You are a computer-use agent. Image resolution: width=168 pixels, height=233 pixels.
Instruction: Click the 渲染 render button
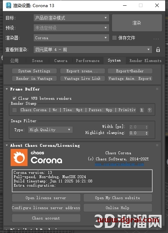coord(137,23)
